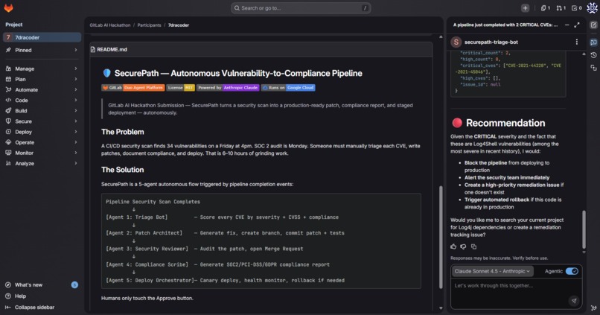This screenshot has width=600, height=315.
Task: Click the Plan calendar icon
Action: coord(8,79)
